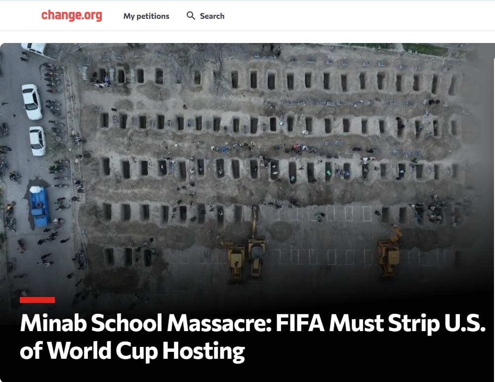Click the leftmost yellow excavator in the photo
The width and height of the screenshot is (495, 382).
[235, 260]
